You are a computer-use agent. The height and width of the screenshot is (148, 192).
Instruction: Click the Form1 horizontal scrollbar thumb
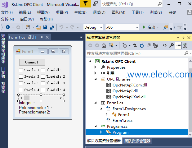27,98
